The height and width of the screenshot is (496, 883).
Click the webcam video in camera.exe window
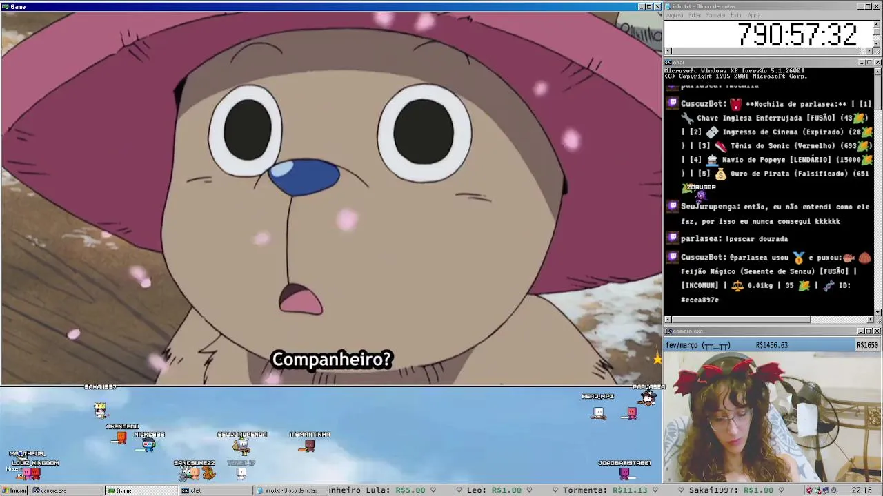[x=773, y=417]
